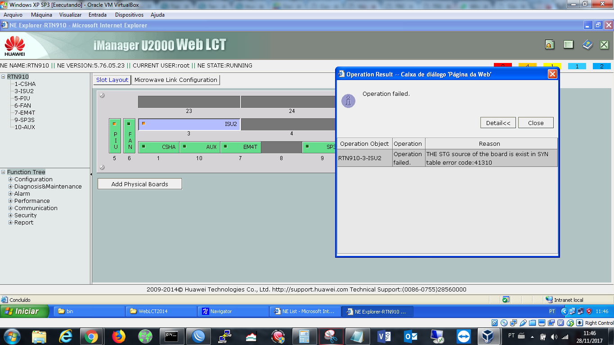
Task: Click the CSHA board status indicator
Action: tap(143, 146)
